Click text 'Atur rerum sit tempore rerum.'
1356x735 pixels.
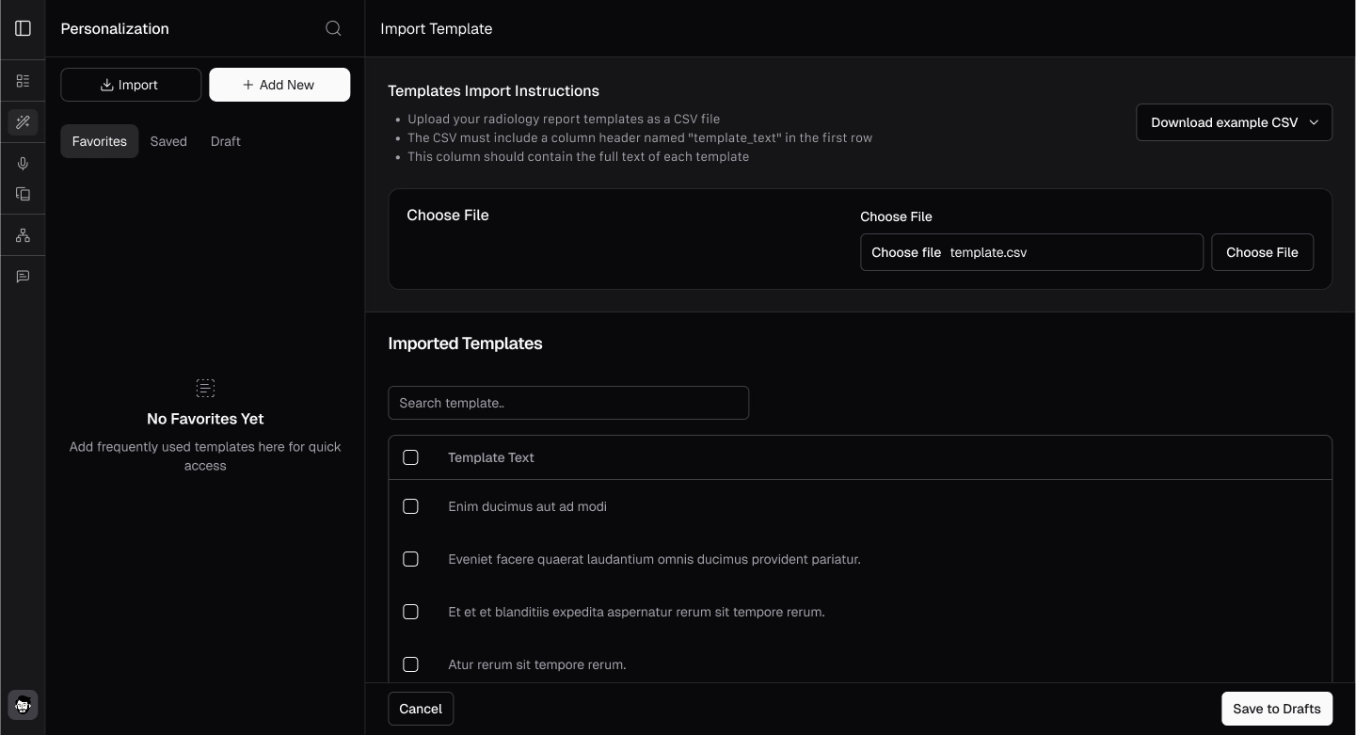[x=537, y=664]
